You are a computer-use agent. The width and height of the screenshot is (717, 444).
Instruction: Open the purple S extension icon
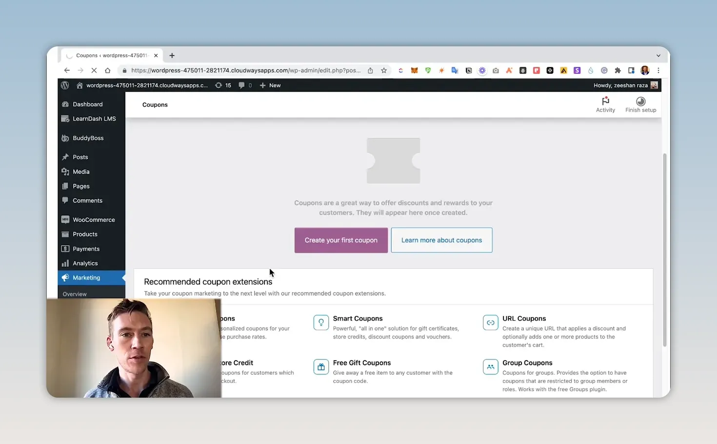[577, 70]
